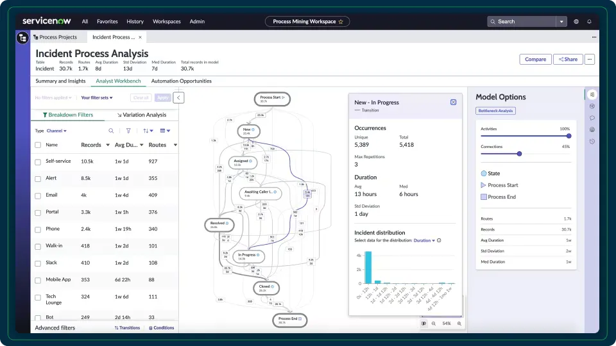Screen dimensions: 616x346
Task: Click the second icon in right rail
Action: (592, 106)
